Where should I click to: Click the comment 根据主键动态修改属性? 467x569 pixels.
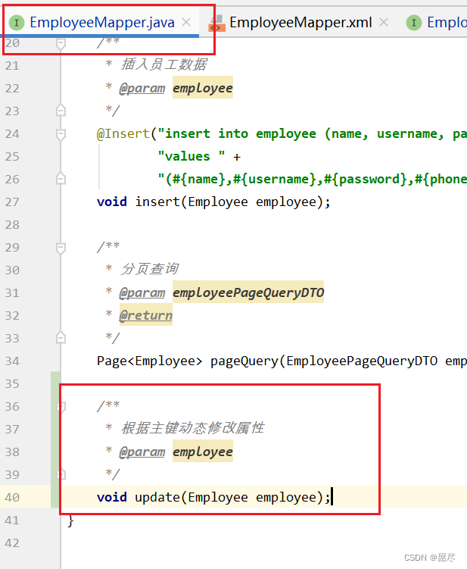click(x=192, y=428)
